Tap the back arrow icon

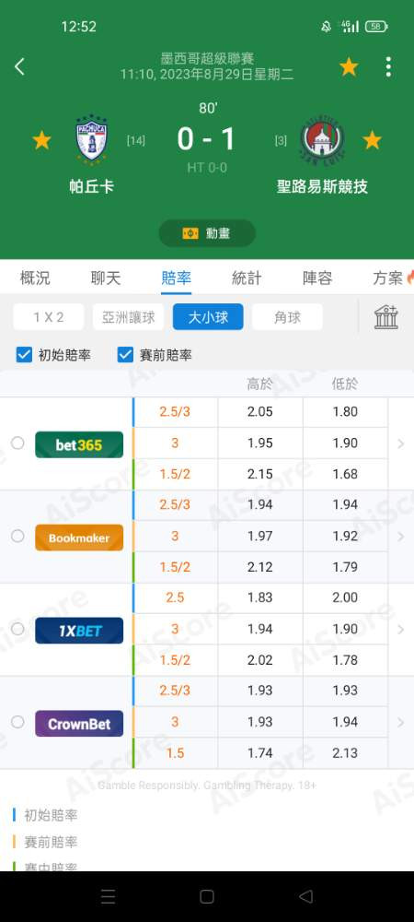pyautogui.click(x=19, y=66)
